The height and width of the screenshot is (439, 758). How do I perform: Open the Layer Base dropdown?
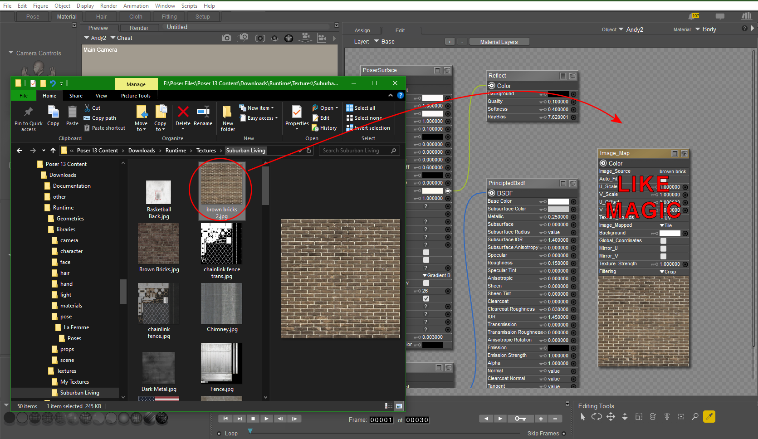(x=384, y=42)
